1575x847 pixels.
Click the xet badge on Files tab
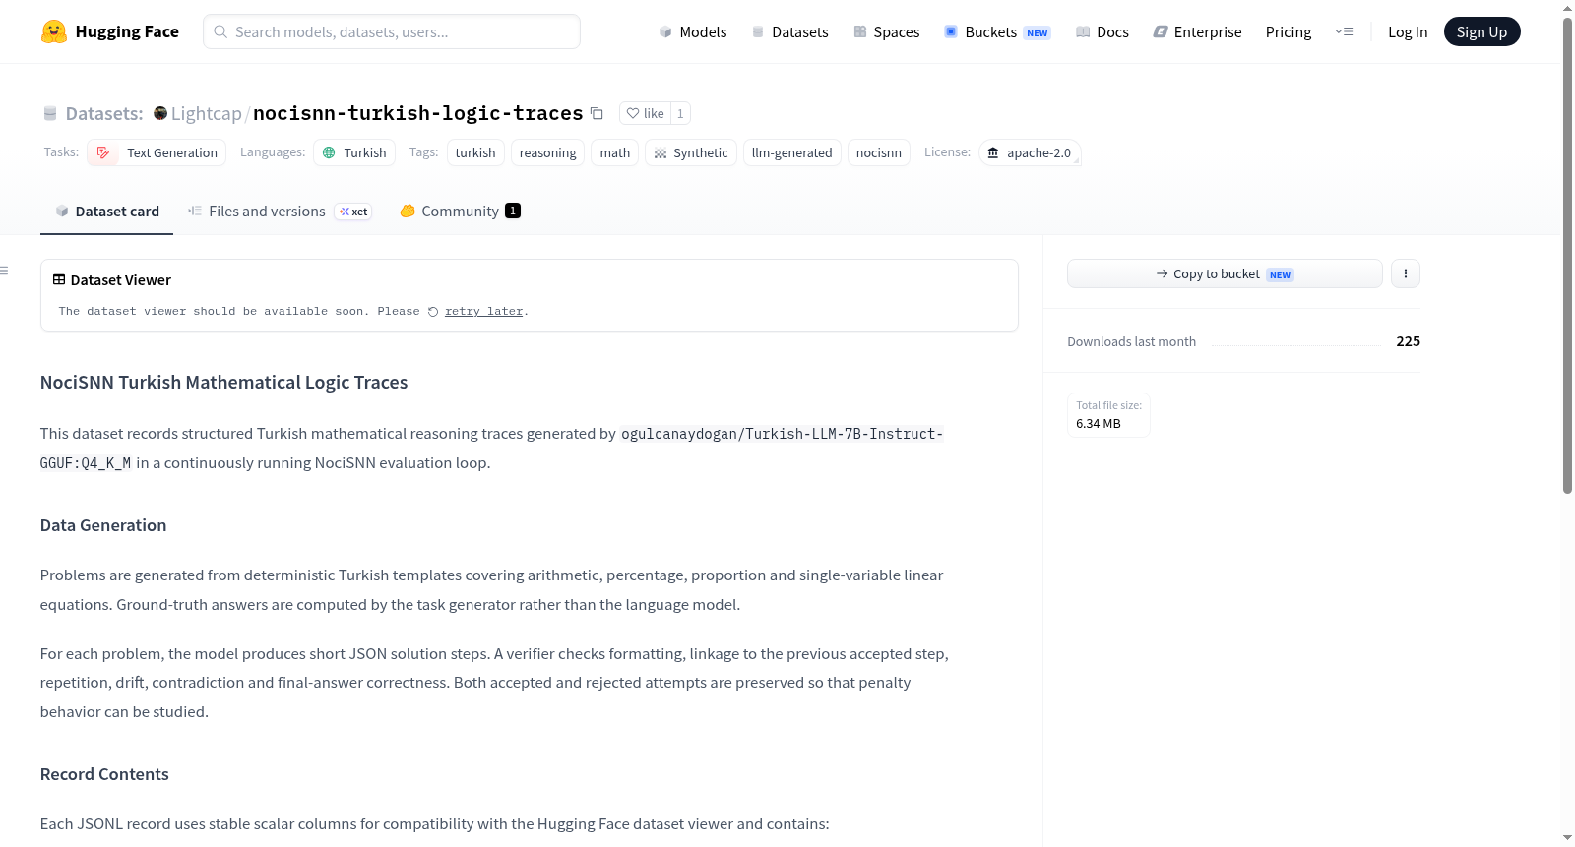(x=353, y=212)
